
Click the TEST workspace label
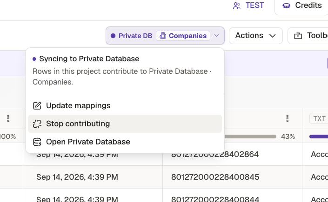coord(254,6)
